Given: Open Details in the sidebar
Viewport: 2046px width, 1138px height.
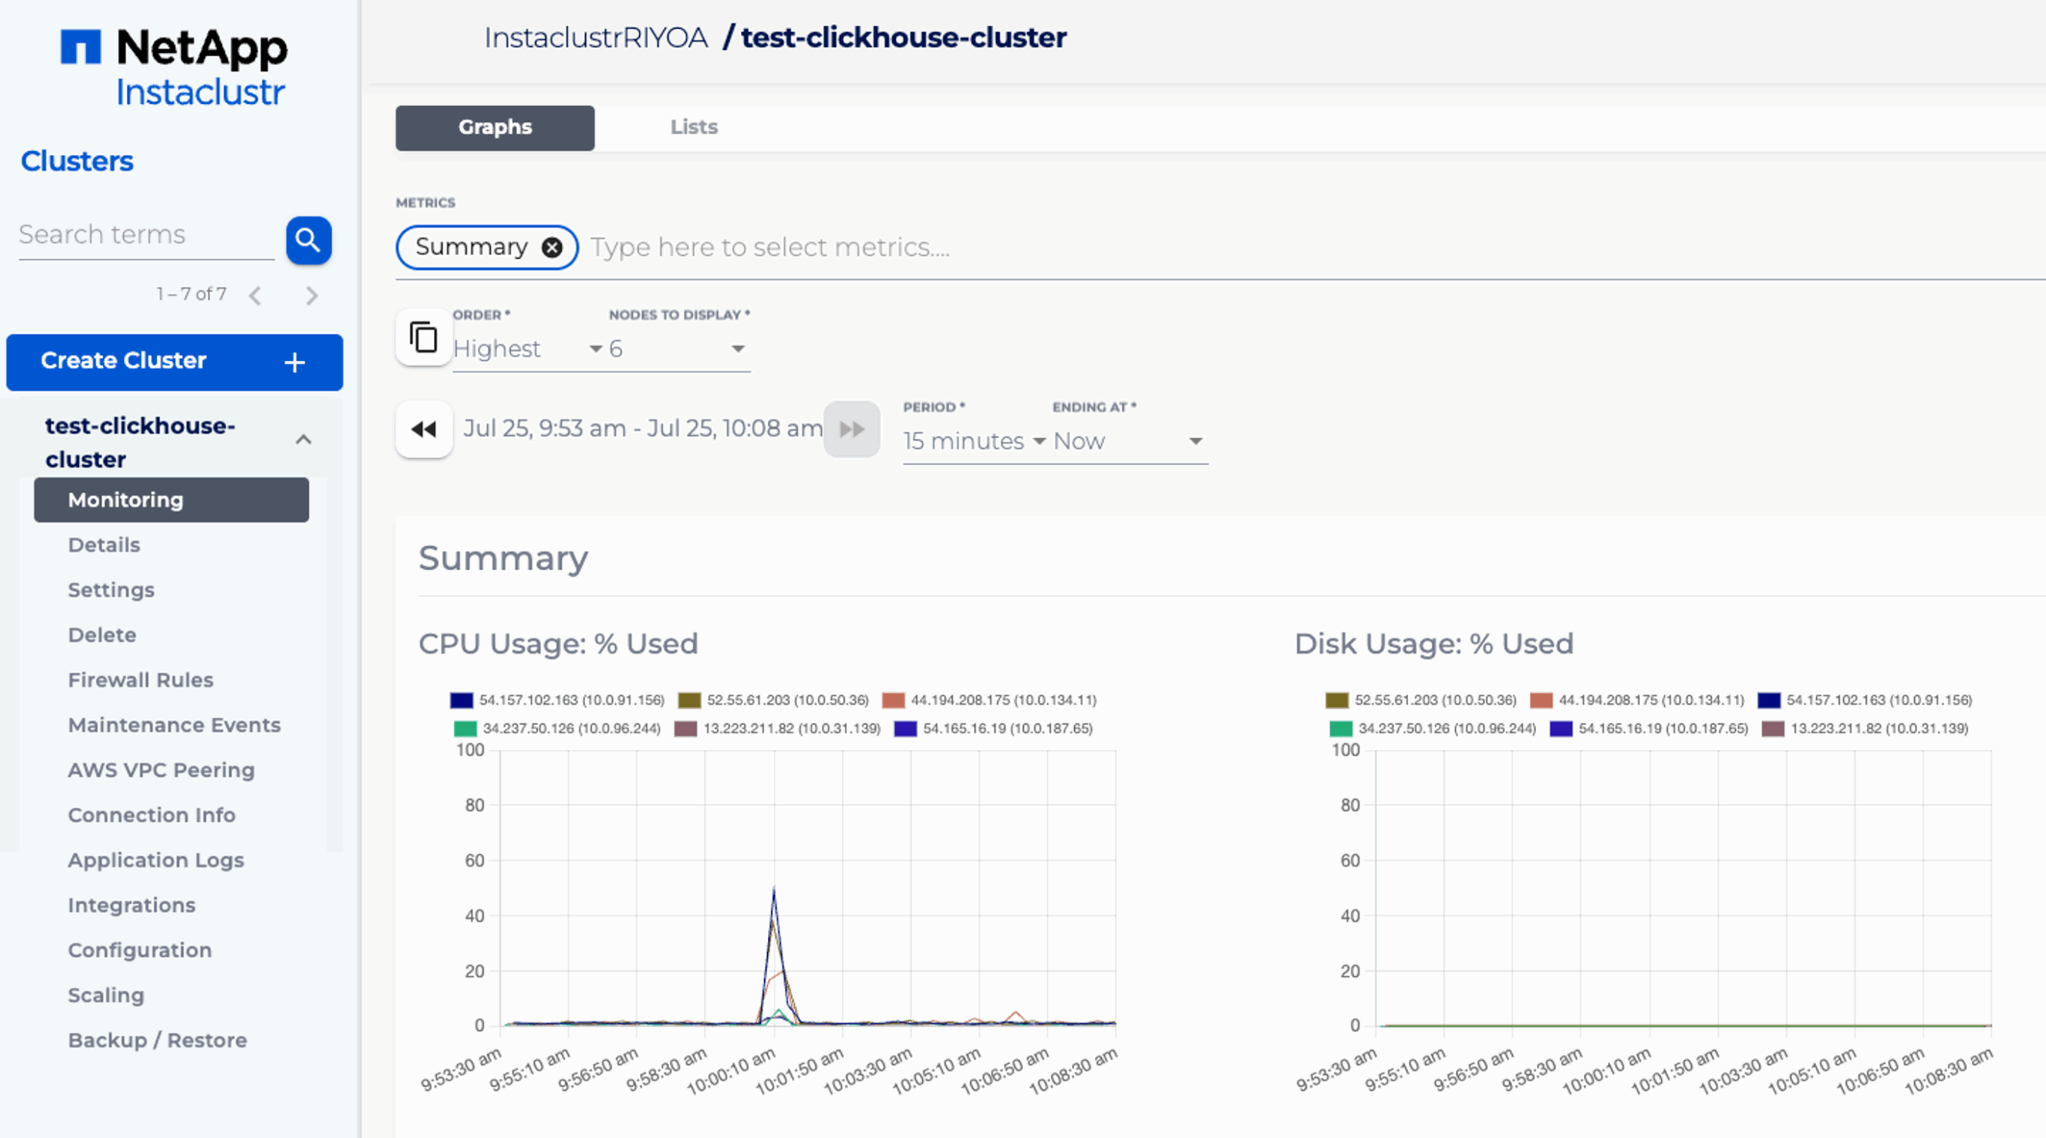Looking at the screenshot, I should click(x=104, y=545).
